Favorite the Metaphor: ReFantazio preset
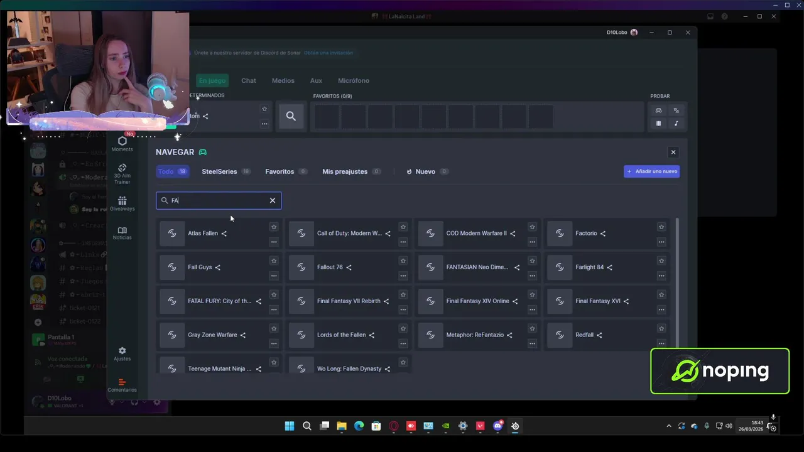 [532, 328]
